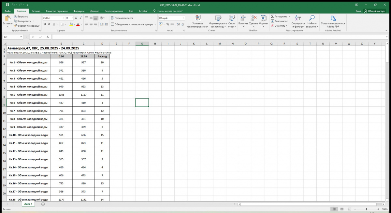The width and height of the screenshot is (391, 213).
Task: Click the Format Painter (Формат по образцу) icon
Action: pyautogui.click(x=15, y=26)
